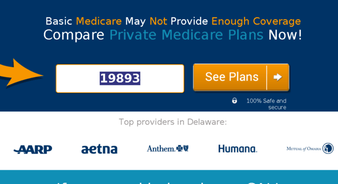
Task: Focus the zip code input field
Action: [120, 79]
